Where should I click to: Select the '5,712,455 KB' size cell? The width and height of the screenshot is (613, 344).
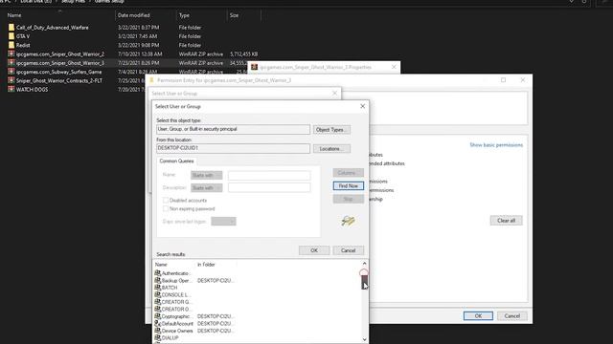tap(244, 54)
